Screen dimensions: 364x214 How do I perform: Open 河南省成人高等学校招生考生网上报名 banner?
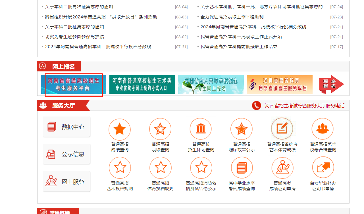tap(211, 84)
